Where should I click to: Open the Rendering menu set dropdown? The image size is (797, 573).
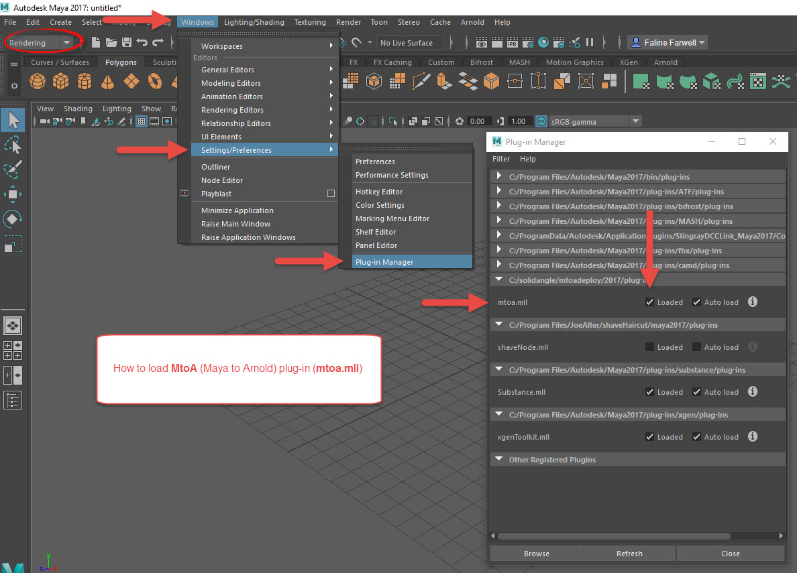point(66,43)
